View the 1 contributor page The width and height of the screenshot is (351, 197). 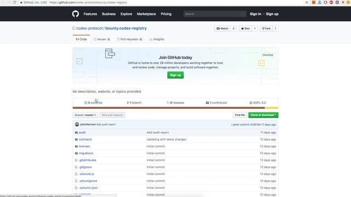click(217, 103)
